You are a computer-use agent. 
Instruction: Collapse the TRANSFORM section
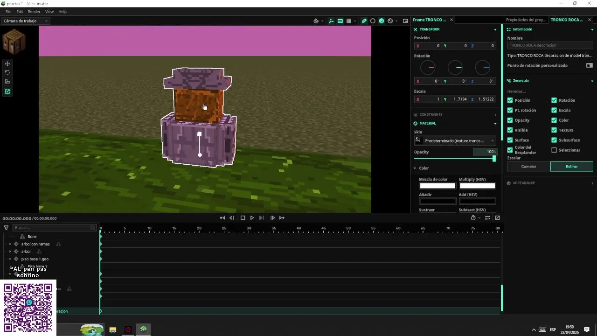point(495,29)
